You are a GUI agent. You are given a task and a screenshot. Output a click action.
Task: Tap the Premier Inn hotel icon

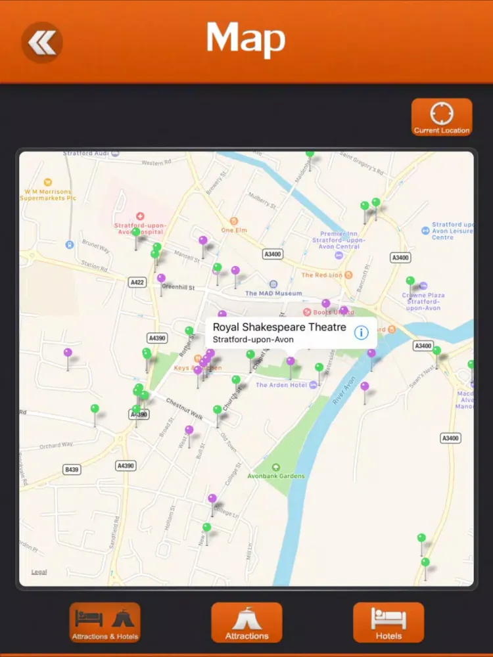[339, 255]
